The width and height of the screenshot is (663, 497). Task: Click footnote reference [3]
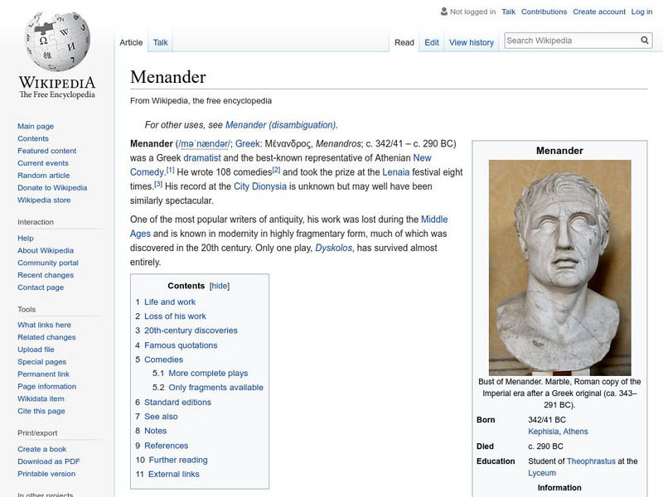coord(158,184)
